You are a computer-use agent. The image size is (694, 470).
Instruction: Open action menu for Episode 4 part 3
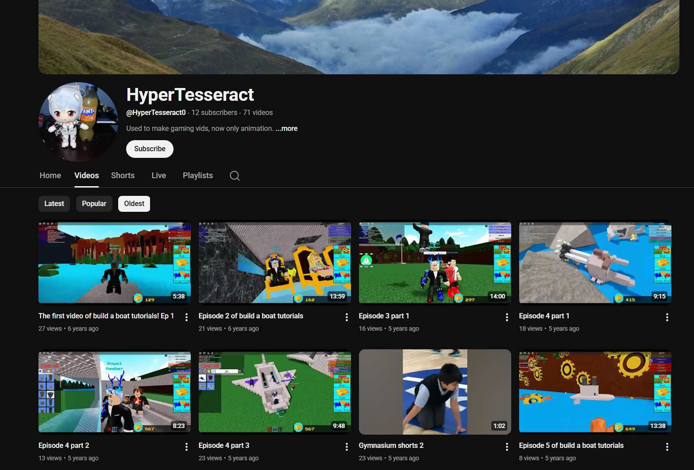pyautogui.click(x=347, y=447)
